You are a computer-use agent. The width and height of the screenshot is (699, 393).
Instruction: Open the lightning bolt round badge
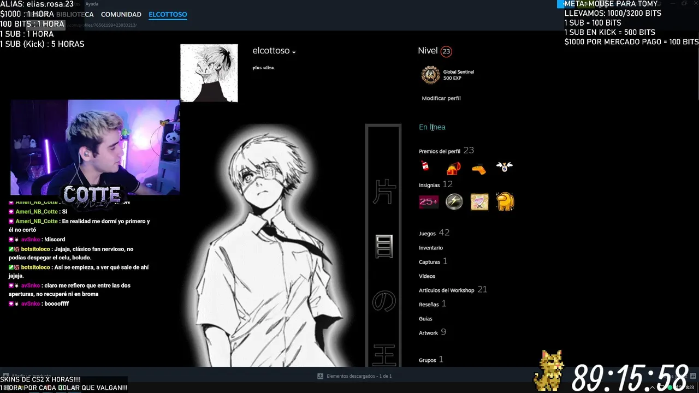[x=454, y=202]
